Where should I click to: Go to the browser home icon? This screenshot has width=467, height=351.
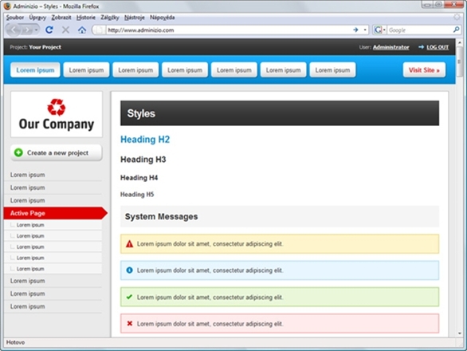click(x=82, y=30)
